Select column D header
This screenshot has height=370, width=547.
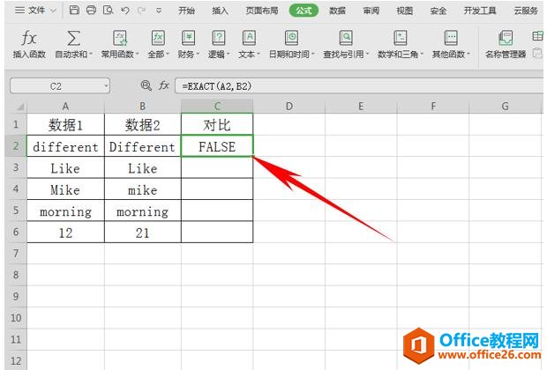click(x=288, y=107)
